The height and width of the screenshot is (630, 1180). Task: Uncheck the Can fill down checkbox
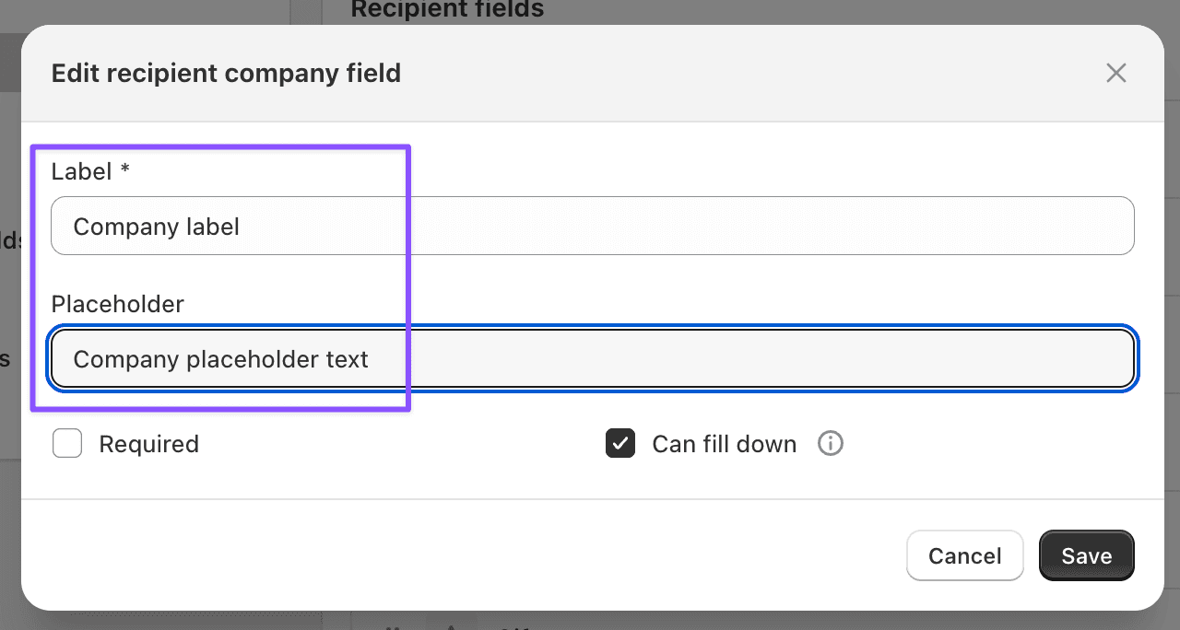(620, 444)
